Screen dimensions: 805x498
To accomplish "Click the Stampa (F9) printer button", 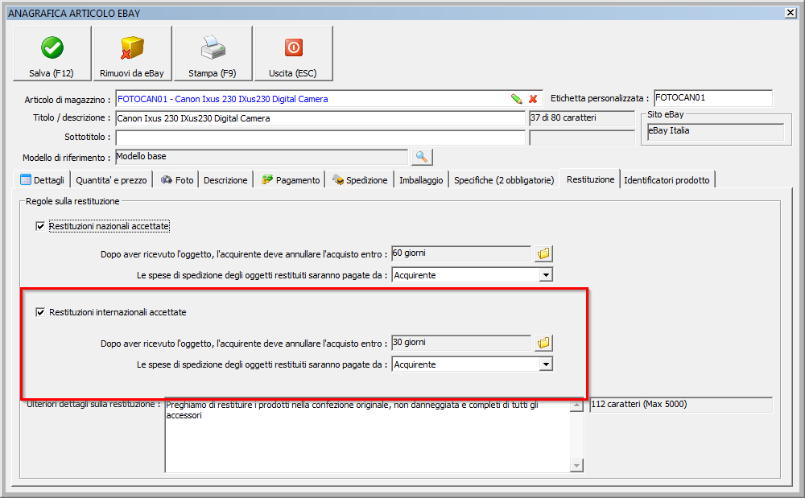I will point(213,54).
